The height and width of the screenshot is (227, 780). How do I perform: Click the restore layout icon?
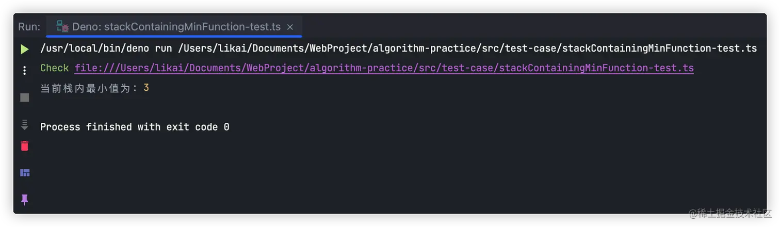click(24, 173)
